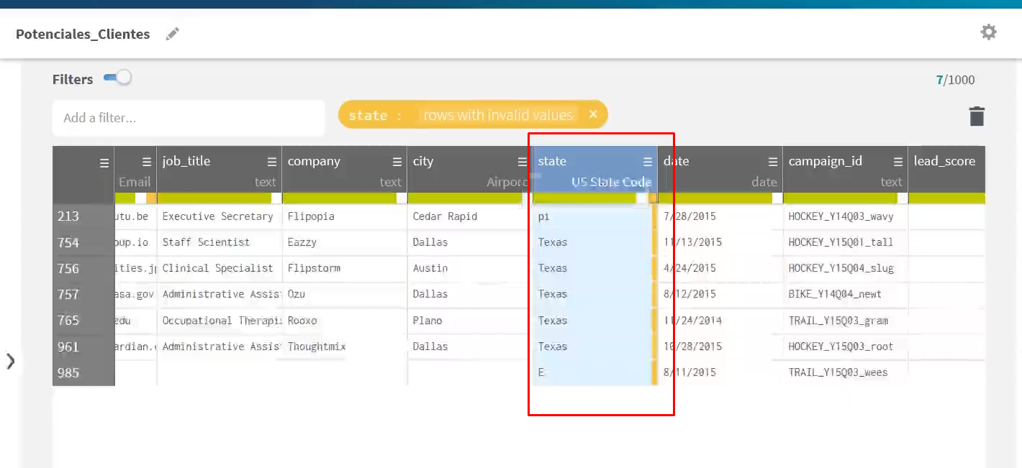The width and height of the screenshot is (1022, 468).
Task: Delete all filters with the trash icon
Action: coord(977,115)
